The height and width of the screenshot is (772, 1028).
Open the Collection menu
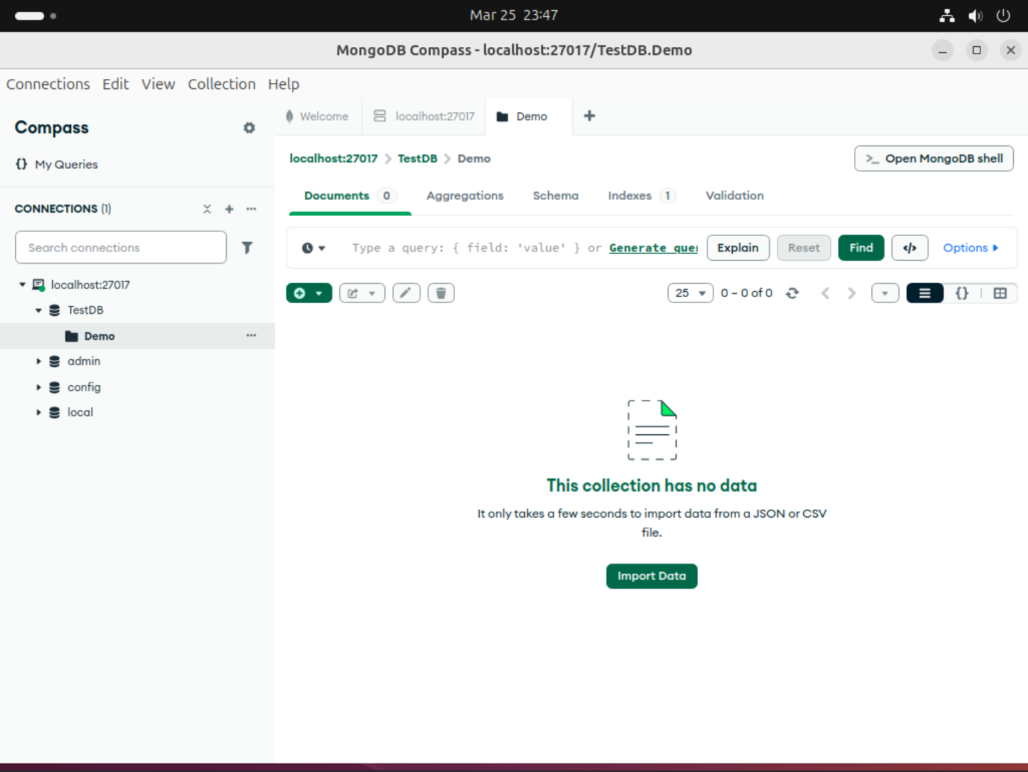pos(222,84)
